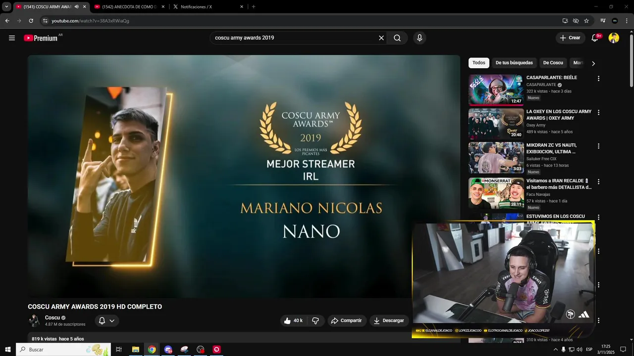Open the account avatar menu
634x356 pixels.
coord(614,38)
